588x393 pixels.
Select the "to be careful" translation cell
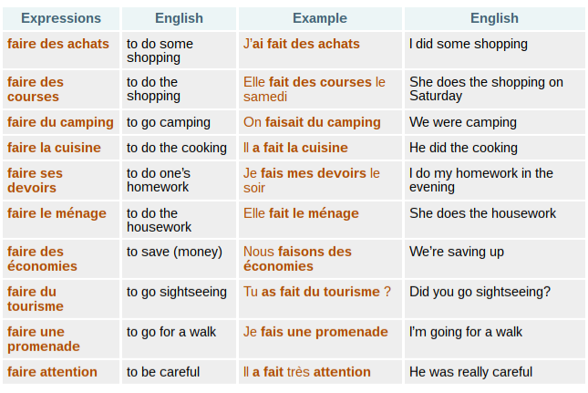(163, 372)
